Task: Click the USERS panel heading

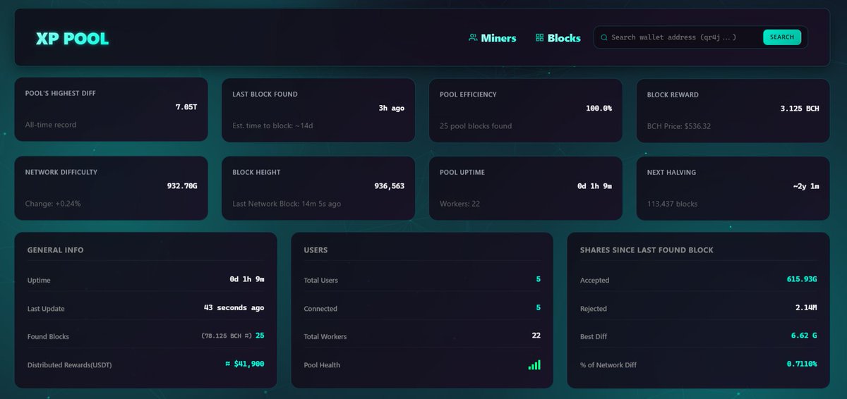Action: click(316, 250)
